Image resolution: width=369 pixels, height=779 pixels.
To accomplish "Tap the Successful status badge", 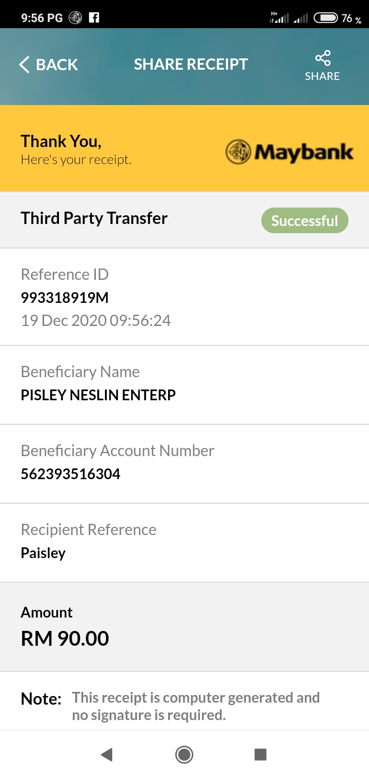I will pos(305,221).
